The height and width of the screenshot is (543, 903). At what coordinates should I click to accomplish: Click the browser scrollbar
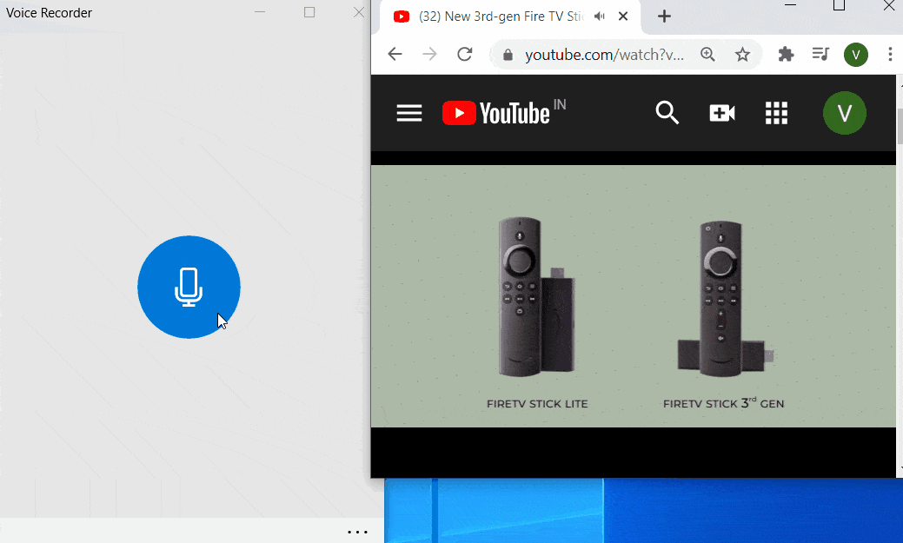pyautogui.click(x=900, y=122)
